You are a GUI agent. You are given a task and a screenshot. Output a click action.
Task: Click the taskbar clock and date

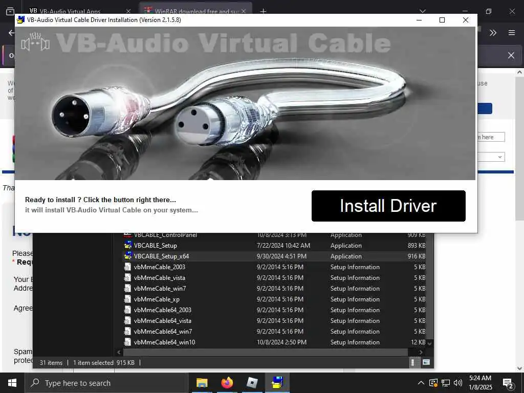(480, 383)
